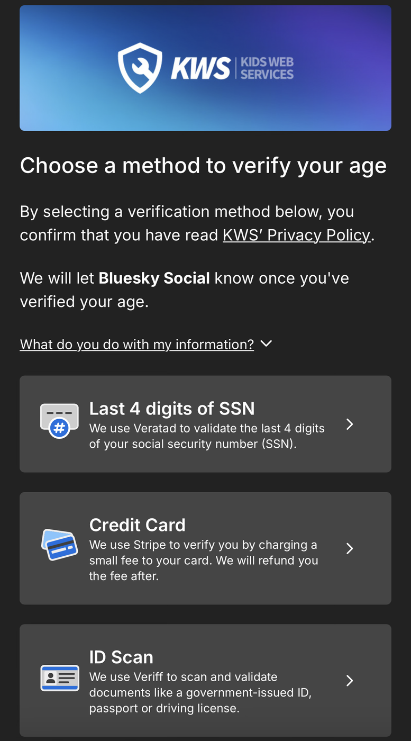Click the "Choose a method to verify your age" heading
Screen dimensions: 411x741
[203, 166]
